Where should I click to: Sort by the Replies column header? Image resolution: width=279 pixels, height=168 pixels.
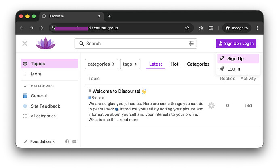point(227,79)
